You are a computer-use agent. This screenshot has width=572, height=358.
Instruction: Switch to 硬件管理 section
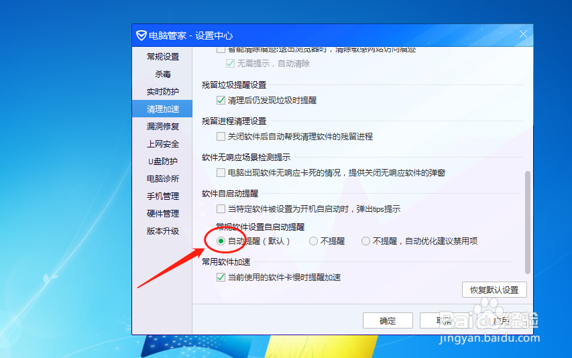tap(163, 214)
